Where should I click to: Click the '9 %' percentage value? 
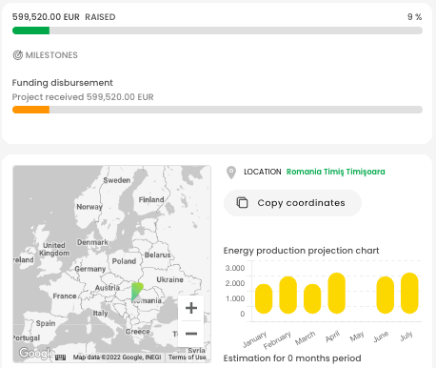pos(415,17)
